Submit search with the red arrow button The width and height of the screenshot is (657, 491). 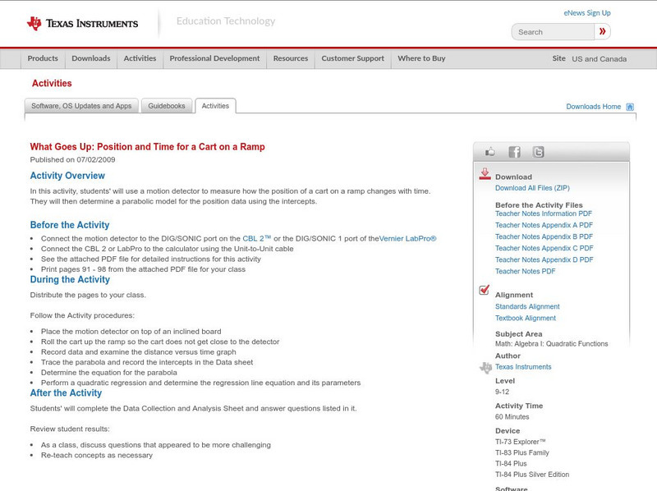pyautogui.click(x=602, y=31)
